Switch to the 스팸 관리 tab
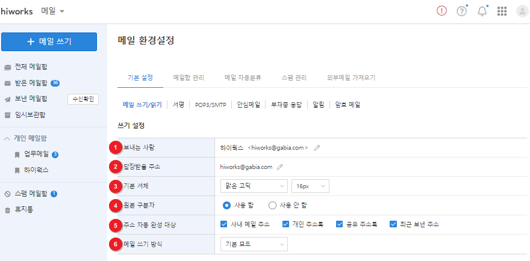The width and height of the screenshot is (530, 261). 294,78
